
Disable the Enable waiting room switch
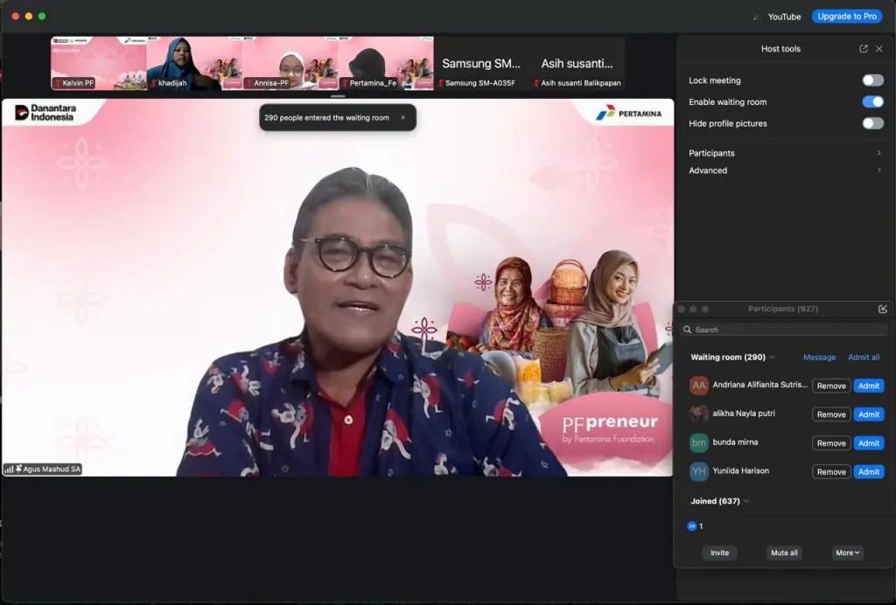pos(872,101)
